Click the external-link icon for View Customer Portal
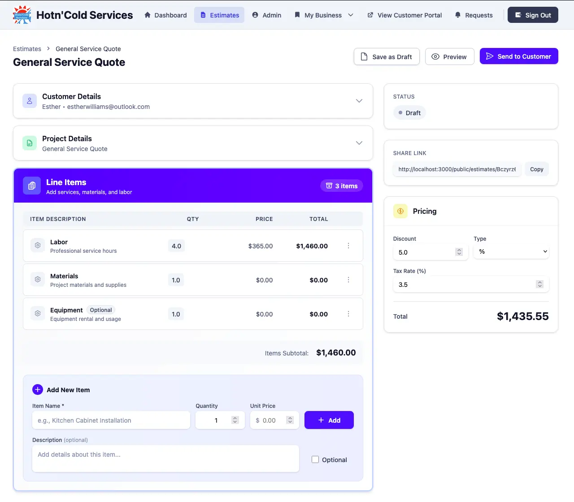Image resolution: width=574 pixels, height=502 pixels. click(x=370, y=15)
